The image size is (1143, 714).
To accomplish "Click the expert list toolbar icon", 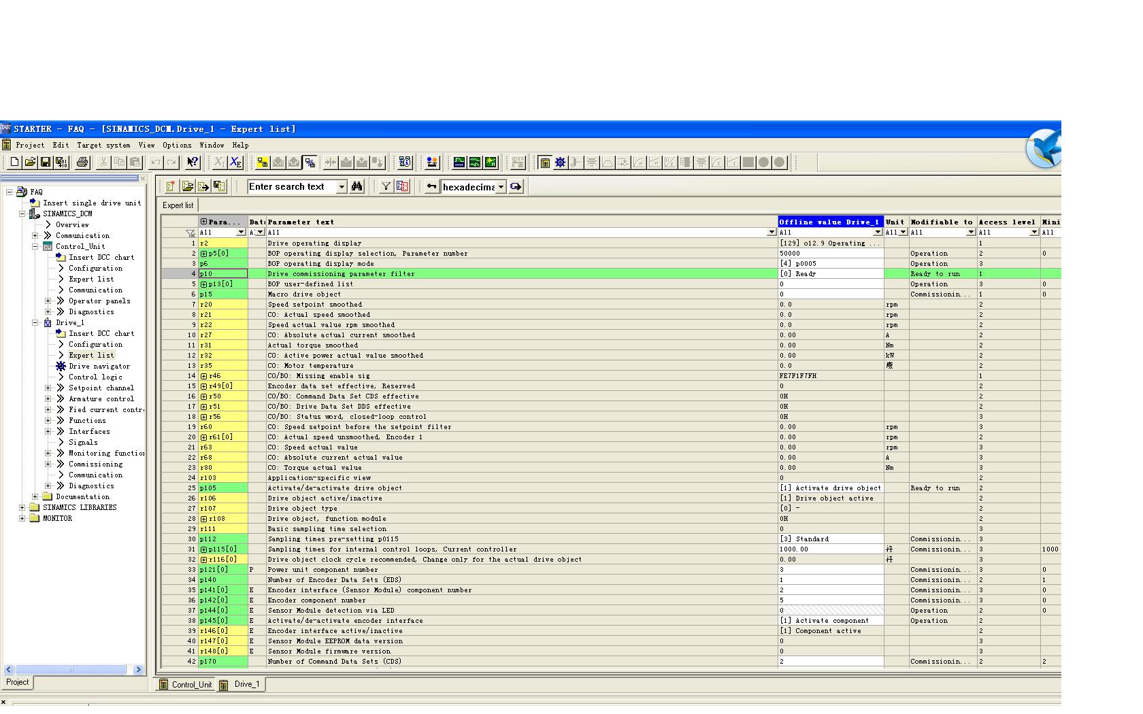I will (544, 163).
